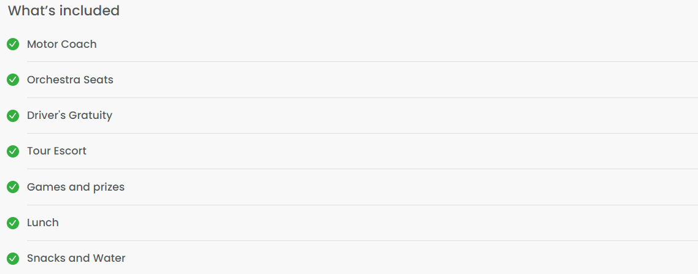Click the What's included heading
This screenshot has height=274, width=698.
pyautogui.click(x=64, y=10)
